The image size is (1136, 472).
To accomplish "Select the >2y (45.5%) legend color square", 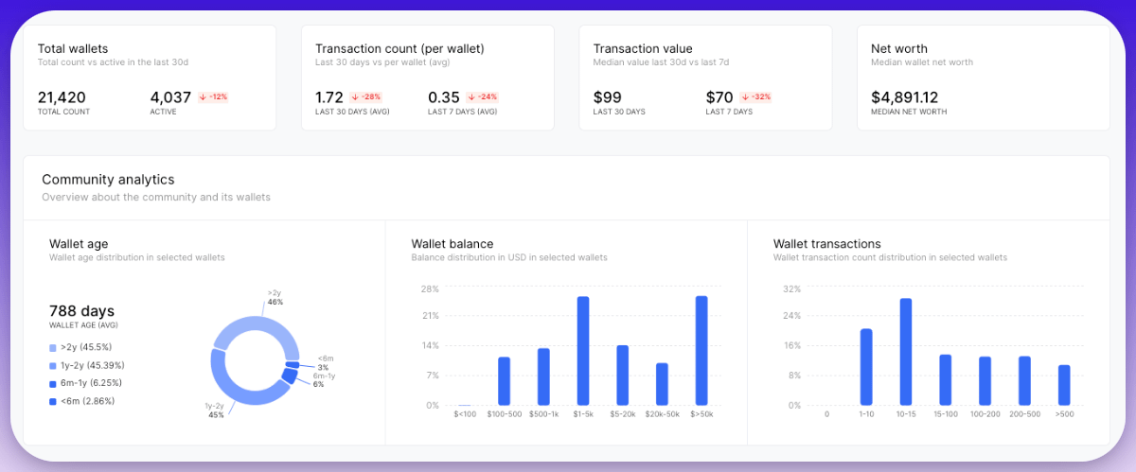I will click(53, 347).
